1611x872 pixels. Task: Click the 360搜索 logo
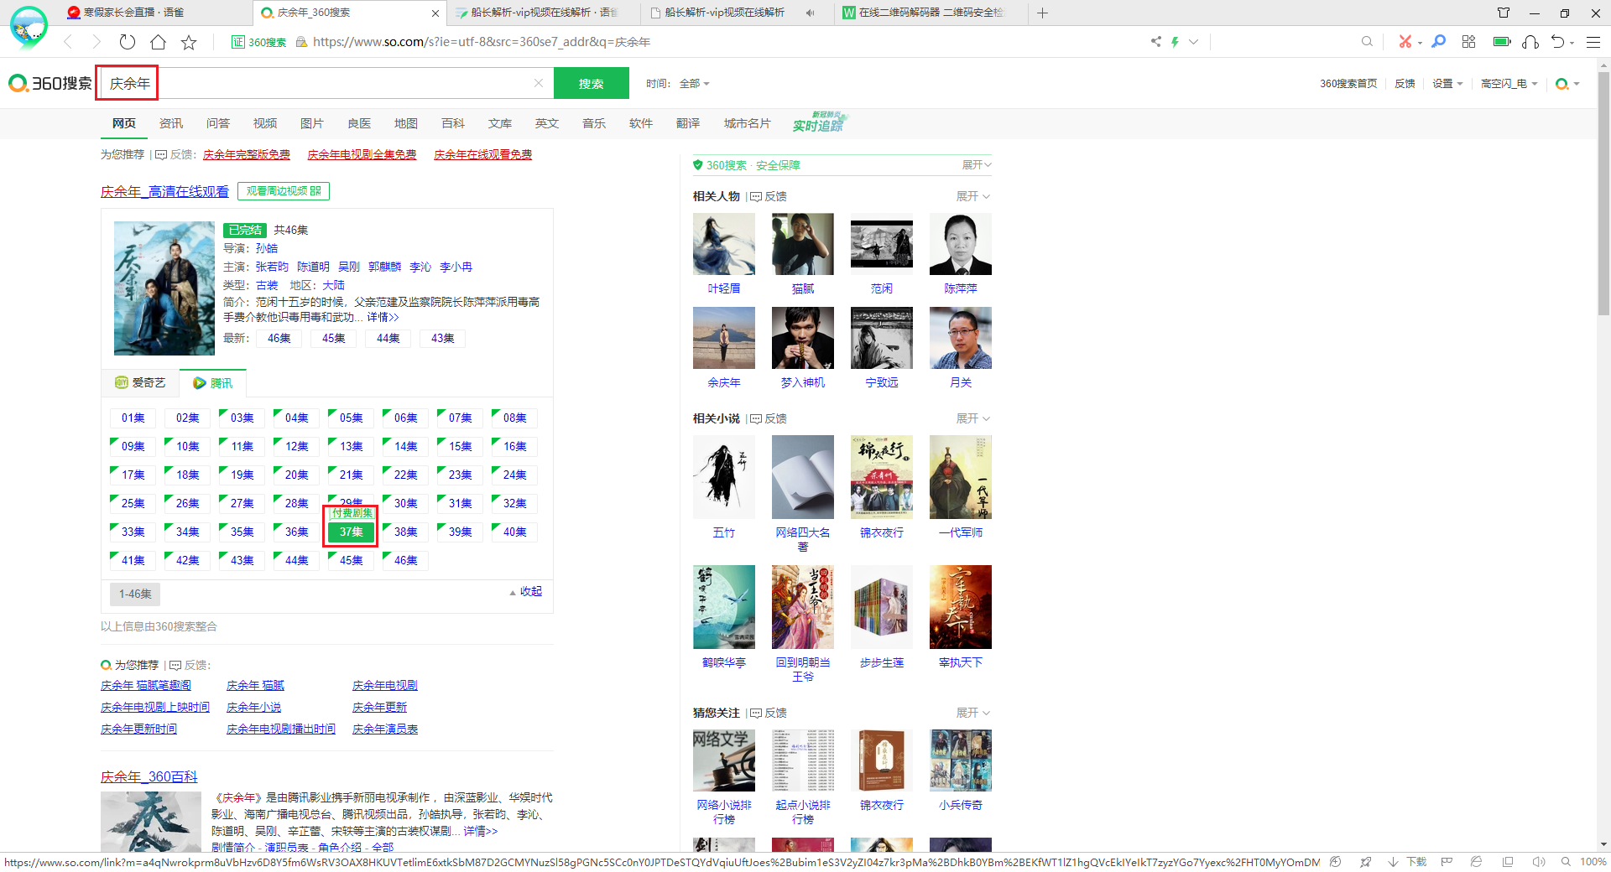[x=50, y=83]
